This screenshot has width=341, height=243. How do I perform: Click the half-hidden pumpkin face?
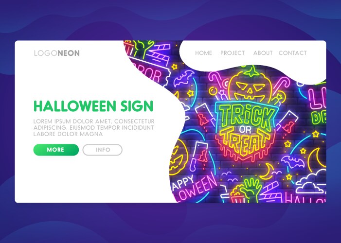pyautogui.click(x=179, y=157)
